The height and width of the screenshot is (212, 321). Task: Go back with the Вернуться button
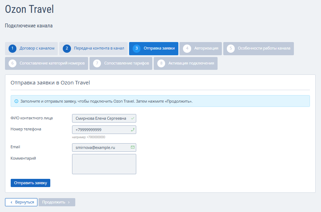coord(21,202)
